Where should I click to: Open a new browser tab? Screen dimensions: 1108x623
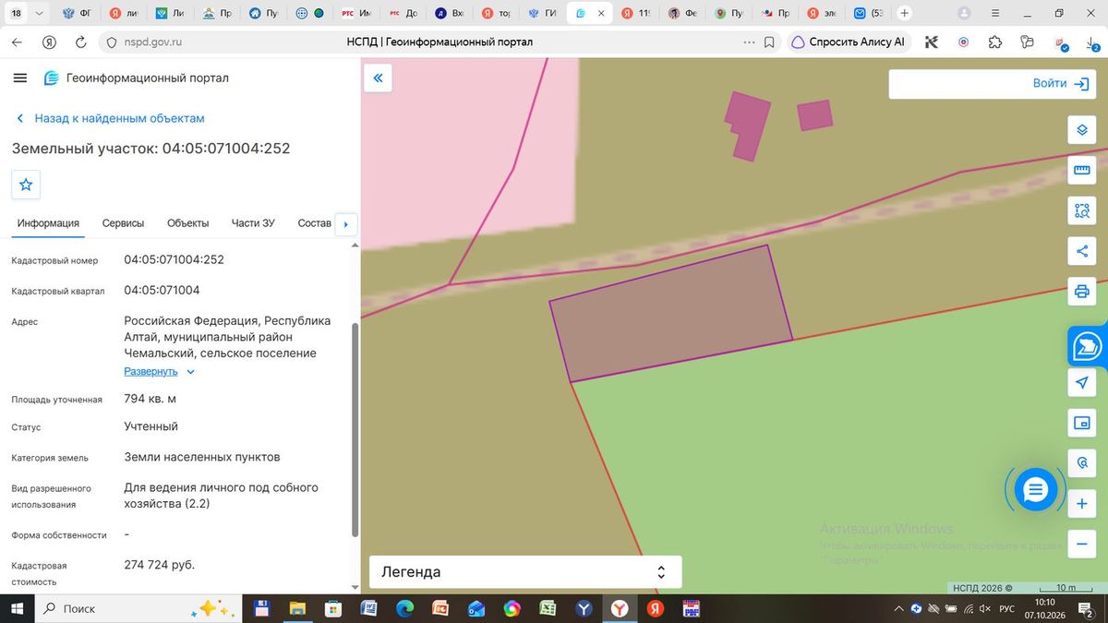point(904,14)
